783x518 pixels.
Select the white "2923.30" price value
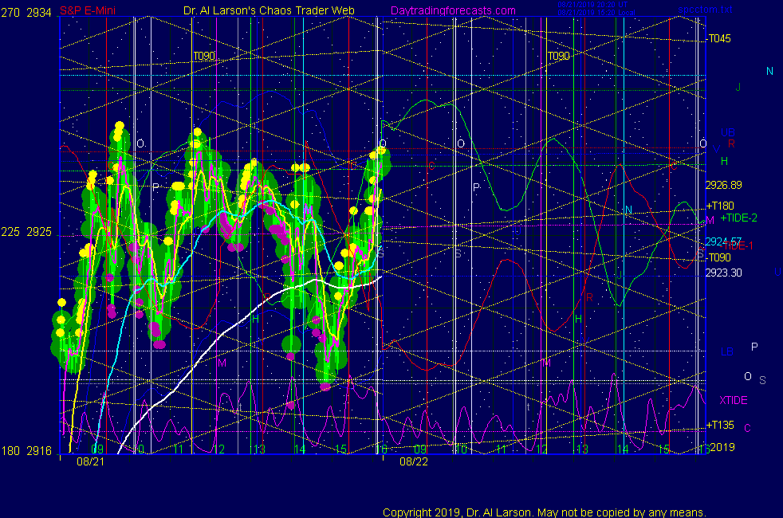[x=723, y=273]
